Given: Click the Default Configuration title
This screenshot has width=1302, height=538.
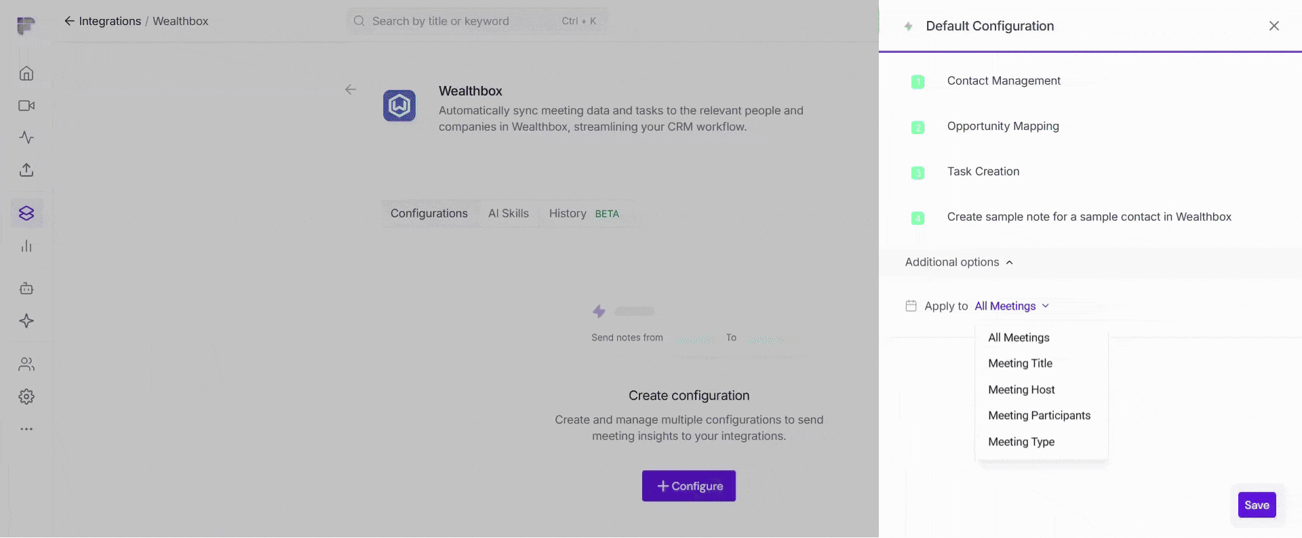Looking at the screenshot, I should tap(989, 26).
